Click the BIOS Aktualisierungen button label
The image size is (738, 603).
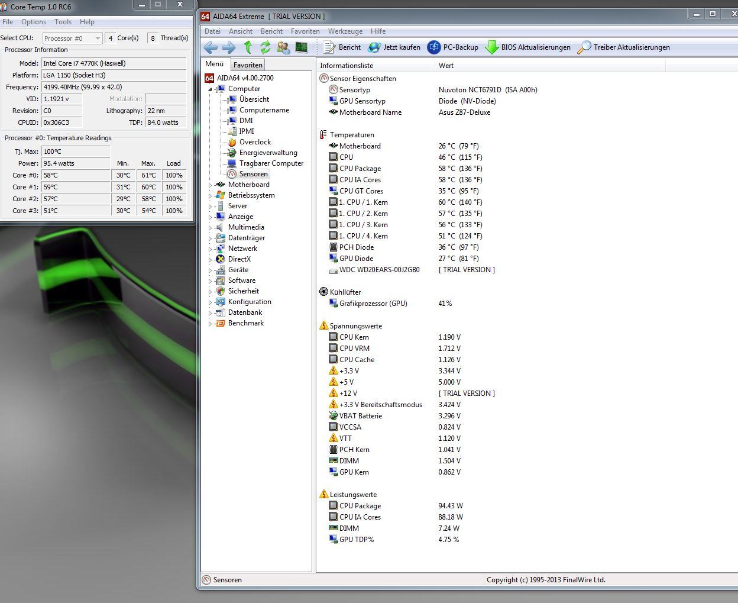tap(536, 47)
